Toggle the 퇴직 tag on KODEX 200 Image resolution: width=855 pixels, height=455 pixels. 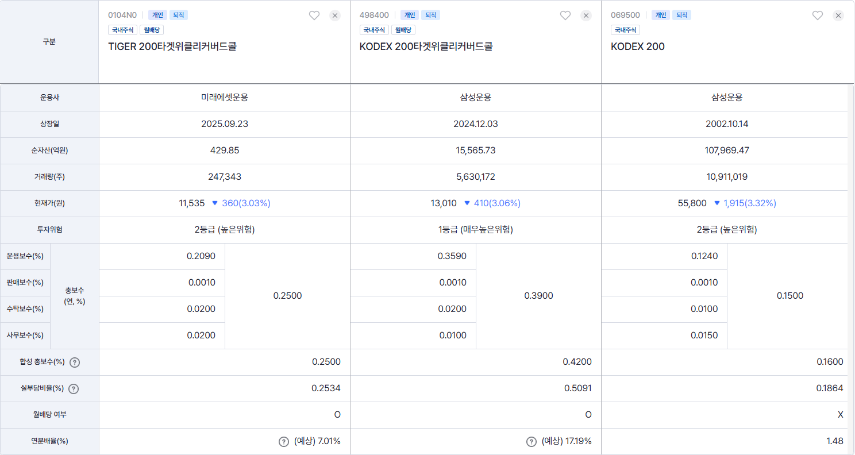click(x=681, y=15)
